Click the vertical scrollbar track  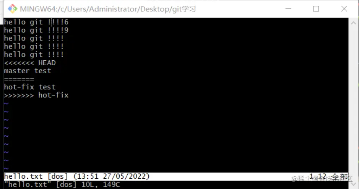pyautogui.click(x=353, y=103)
